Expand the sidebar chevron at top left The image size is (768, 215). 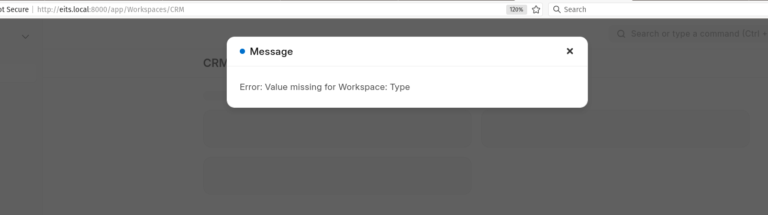[x=25, y=37]
